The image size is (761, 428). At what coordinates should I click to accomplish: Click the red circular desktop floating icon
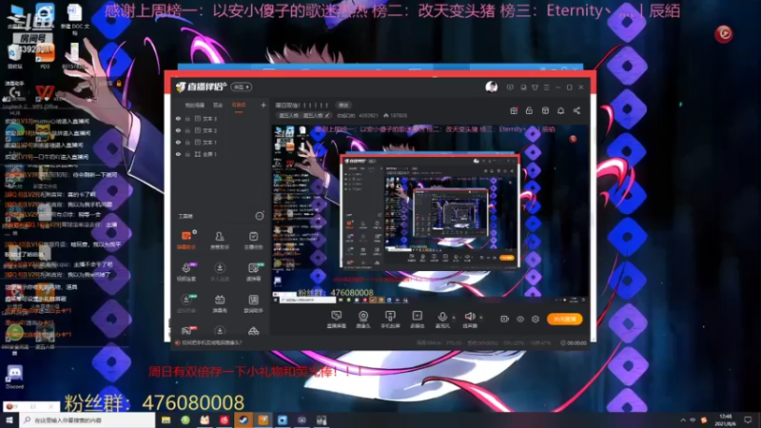click(x=724, y=33)
